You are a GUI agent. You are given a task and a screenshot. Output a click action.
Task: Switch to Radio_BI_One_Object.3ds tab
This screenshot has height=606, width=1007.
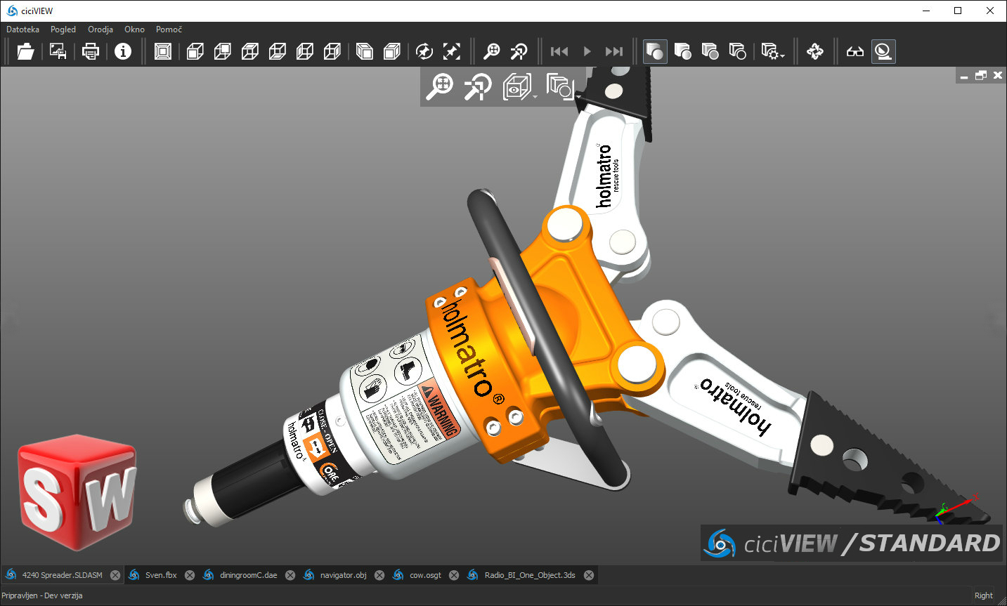530,575
